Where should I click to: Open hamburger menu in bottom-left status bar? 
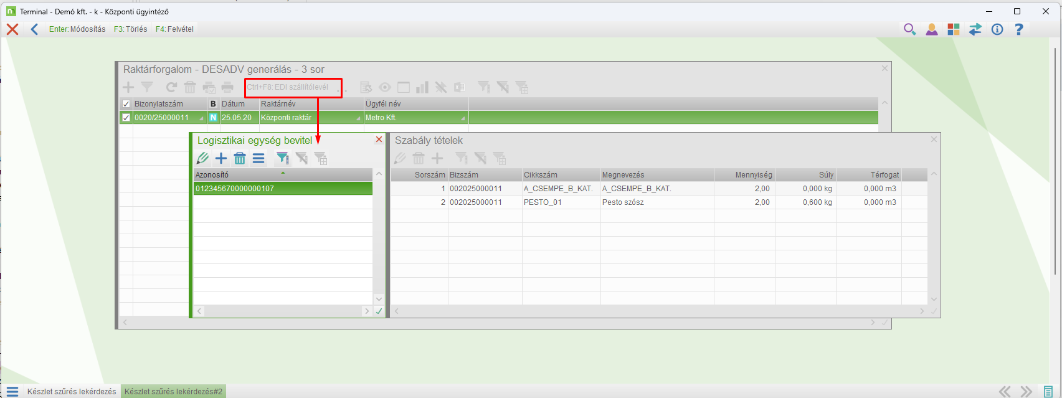tap(12, 392)
